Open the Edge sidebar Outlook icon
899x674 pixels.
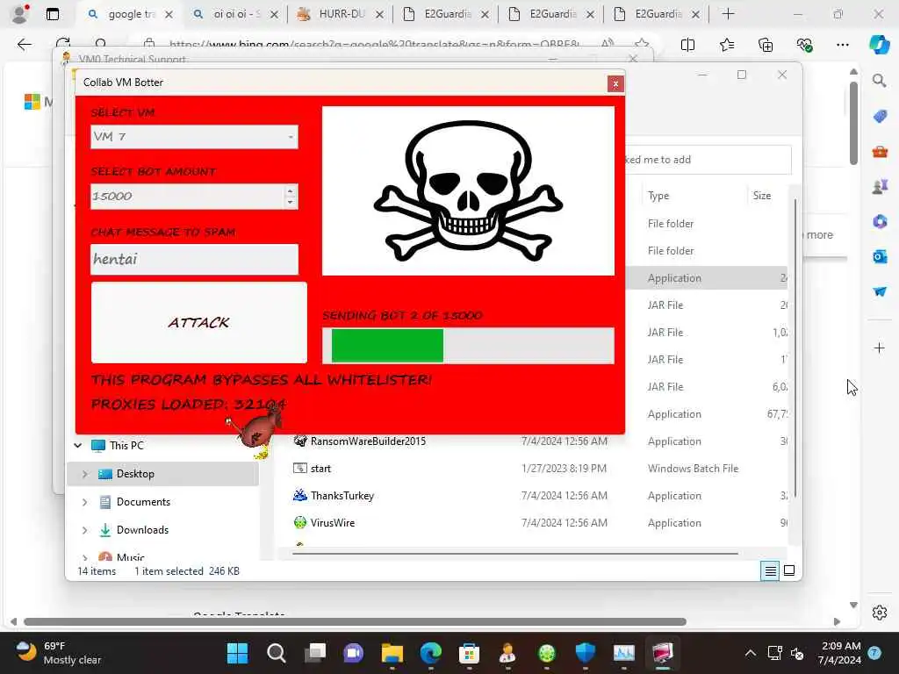(880, 257)
